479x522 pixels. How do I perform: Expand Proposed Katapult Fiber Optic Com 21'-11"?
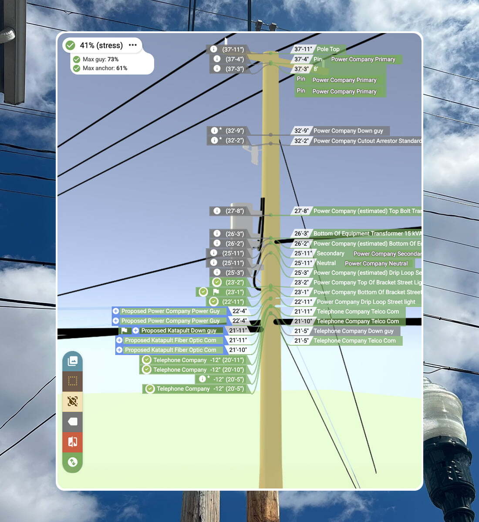point(119,340)
